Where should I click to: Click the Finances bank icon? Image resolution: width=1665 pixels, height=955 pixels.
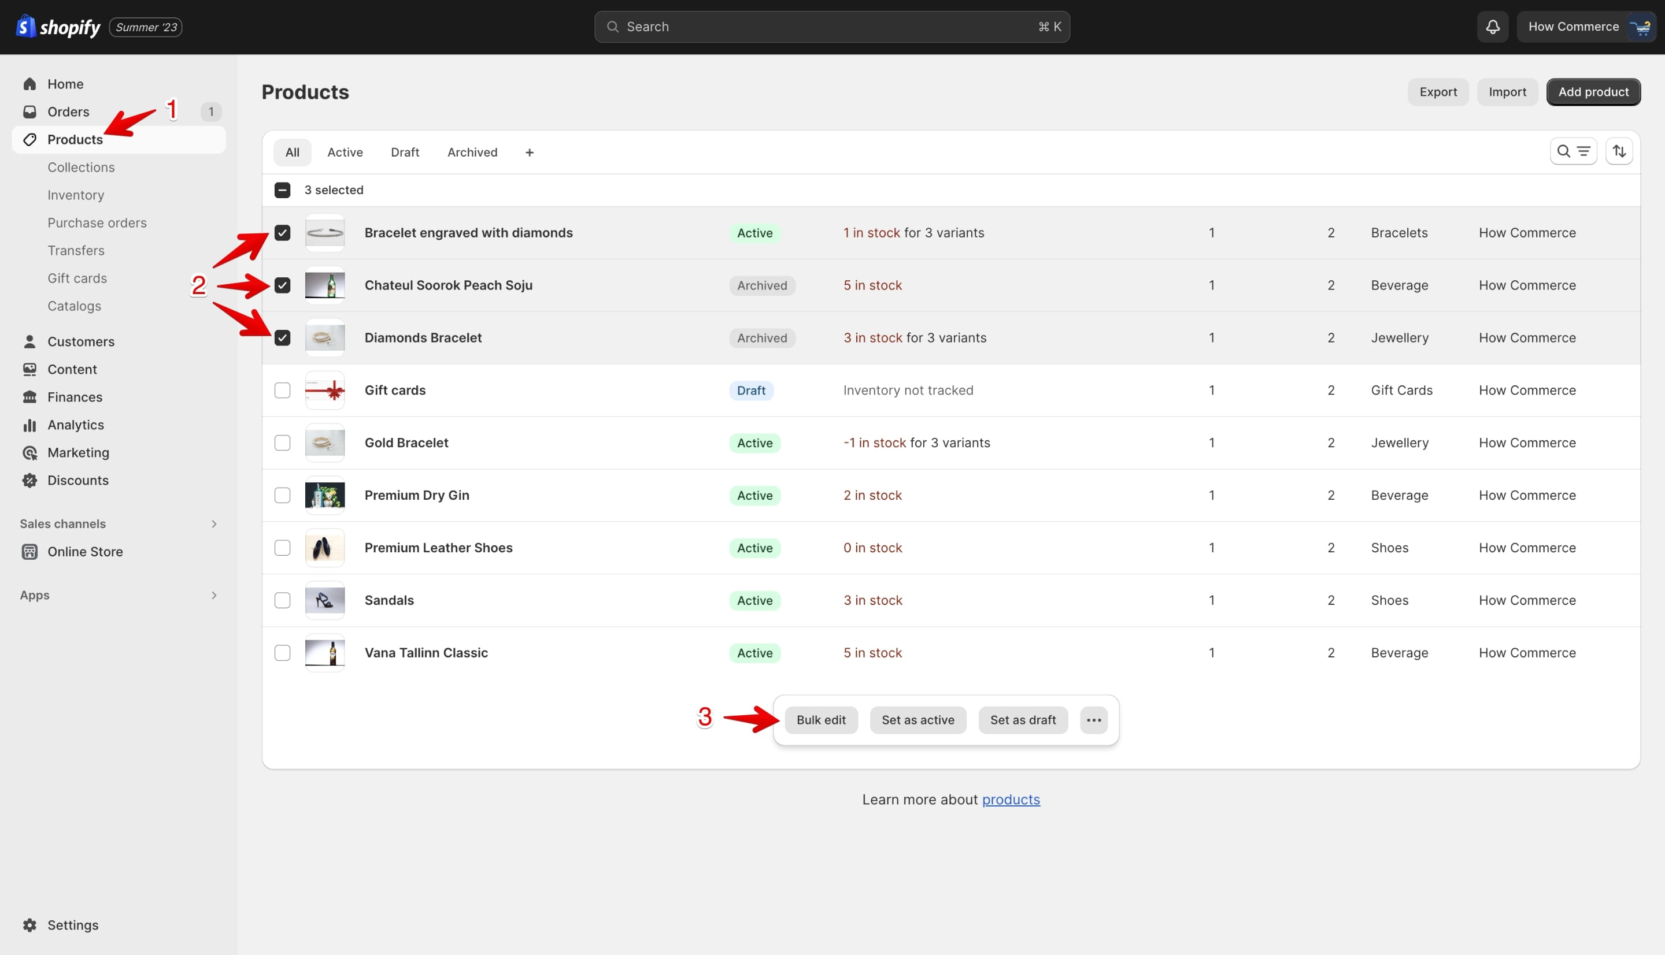29,397
